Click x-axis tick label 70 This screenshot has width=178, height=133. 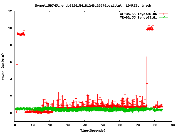(138, 125)
